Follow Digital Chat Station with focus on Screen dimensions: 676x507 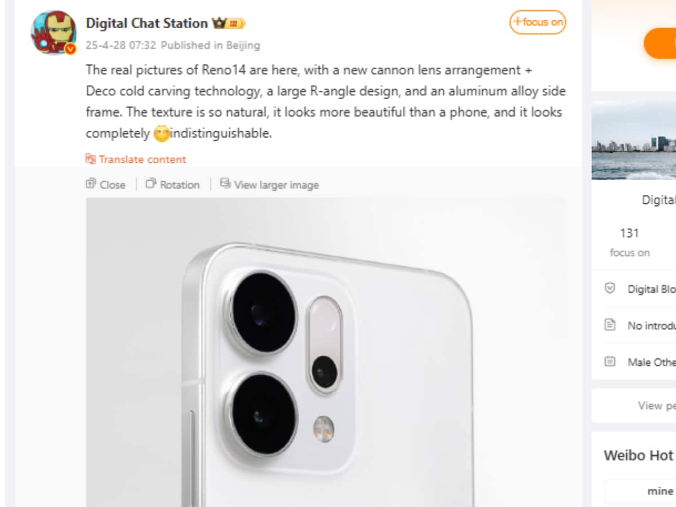pyautogui.click(x=538, y=23)
